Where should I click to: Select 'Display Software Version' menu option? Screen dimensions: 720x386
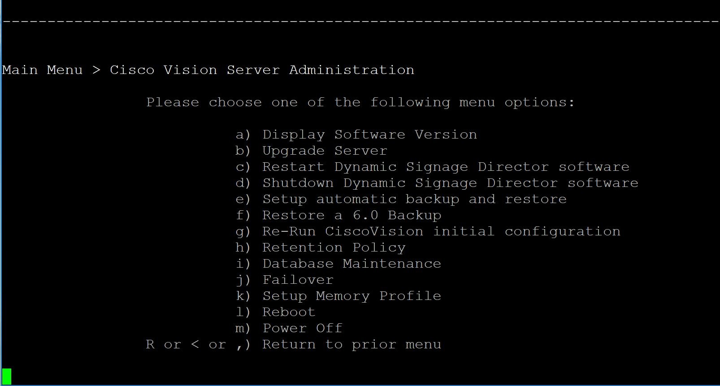click(356, 134)
